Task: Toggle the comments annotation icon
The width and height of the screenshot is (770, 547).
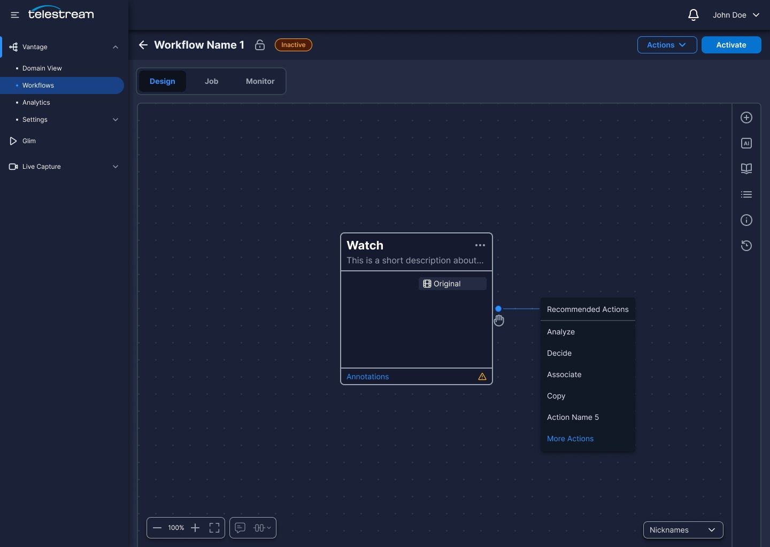Action: (x=240, y=528)
